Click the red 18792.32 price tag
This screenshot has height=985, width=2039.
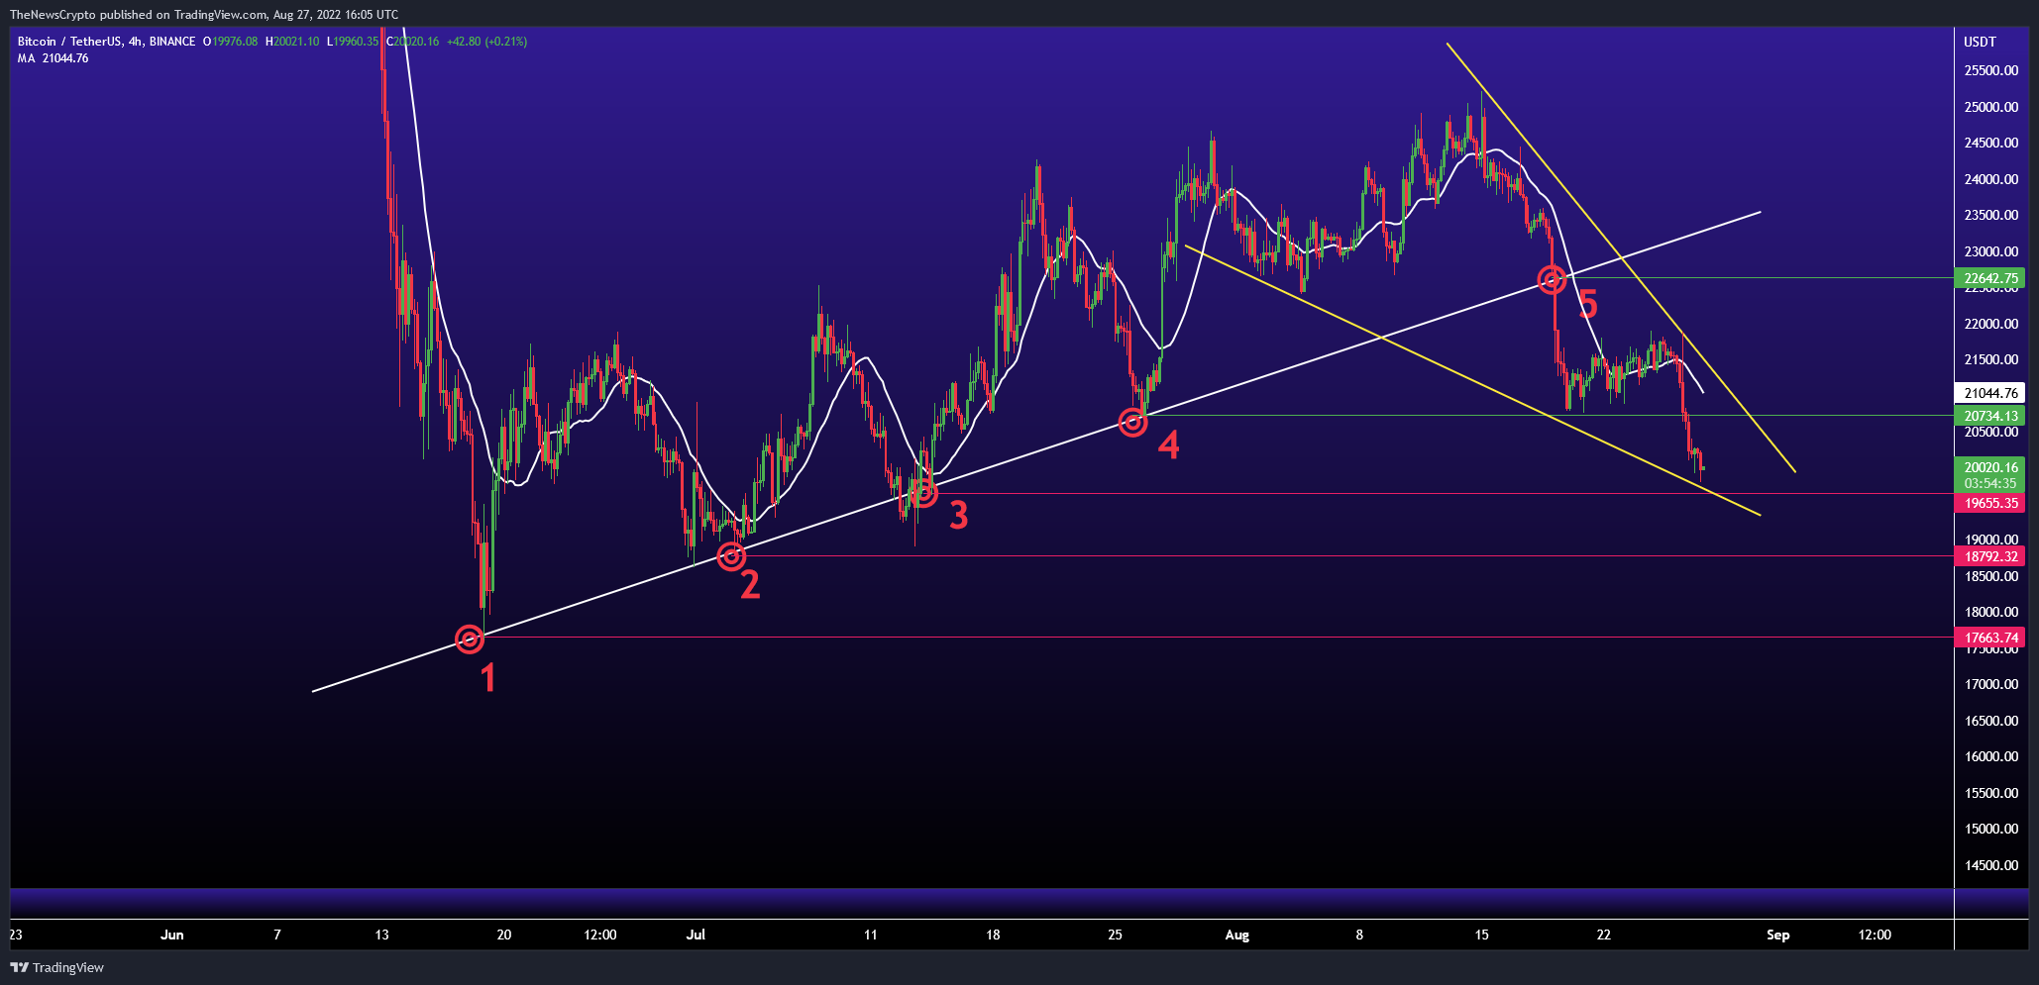click(1989, 556)
